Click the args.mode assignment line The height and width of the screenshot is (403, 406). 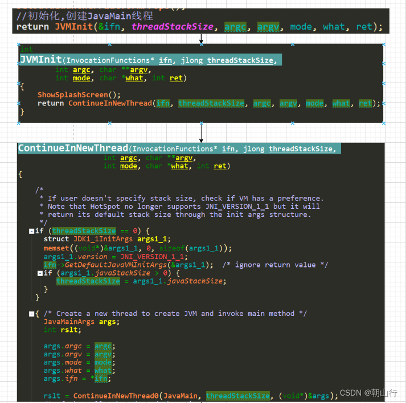pos(79,363)
